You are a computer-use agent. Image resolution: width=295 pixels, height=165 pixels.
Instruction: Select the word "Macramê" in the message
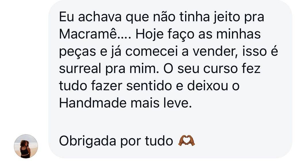point(88,34)
